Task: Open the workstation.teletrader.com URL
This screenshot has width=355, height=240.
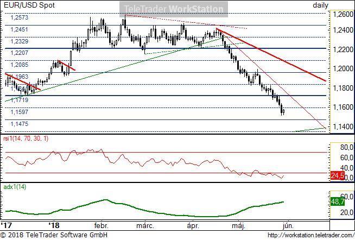Action: pos(311,235)
